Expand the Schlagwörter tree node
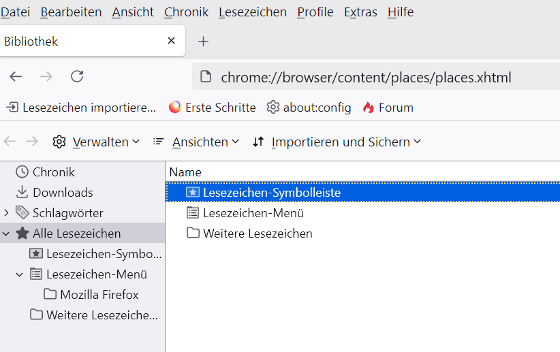560x352 pixels. point(6,213)
